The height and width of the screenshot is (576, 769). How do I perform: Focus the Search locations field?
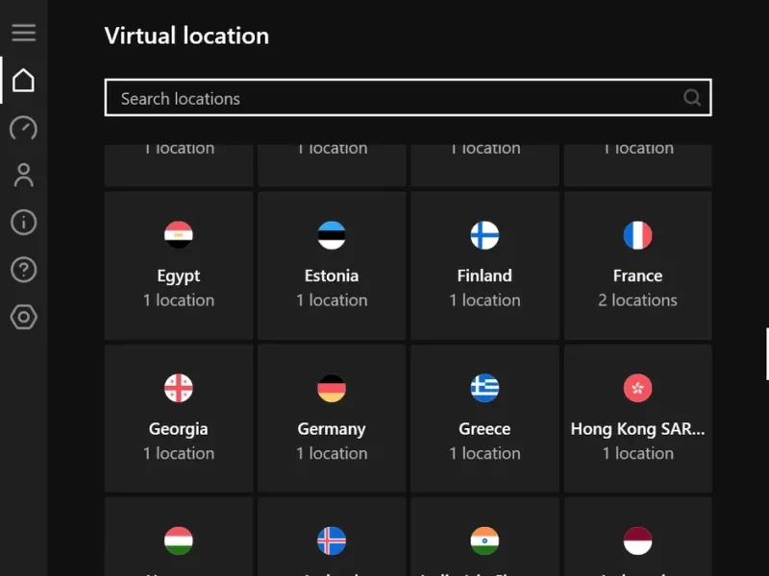point(408,98)
